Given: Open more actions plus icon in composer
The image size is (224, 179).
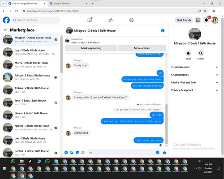Looking at the screenshot, I should pyautogui.click(x=66, y=153).
